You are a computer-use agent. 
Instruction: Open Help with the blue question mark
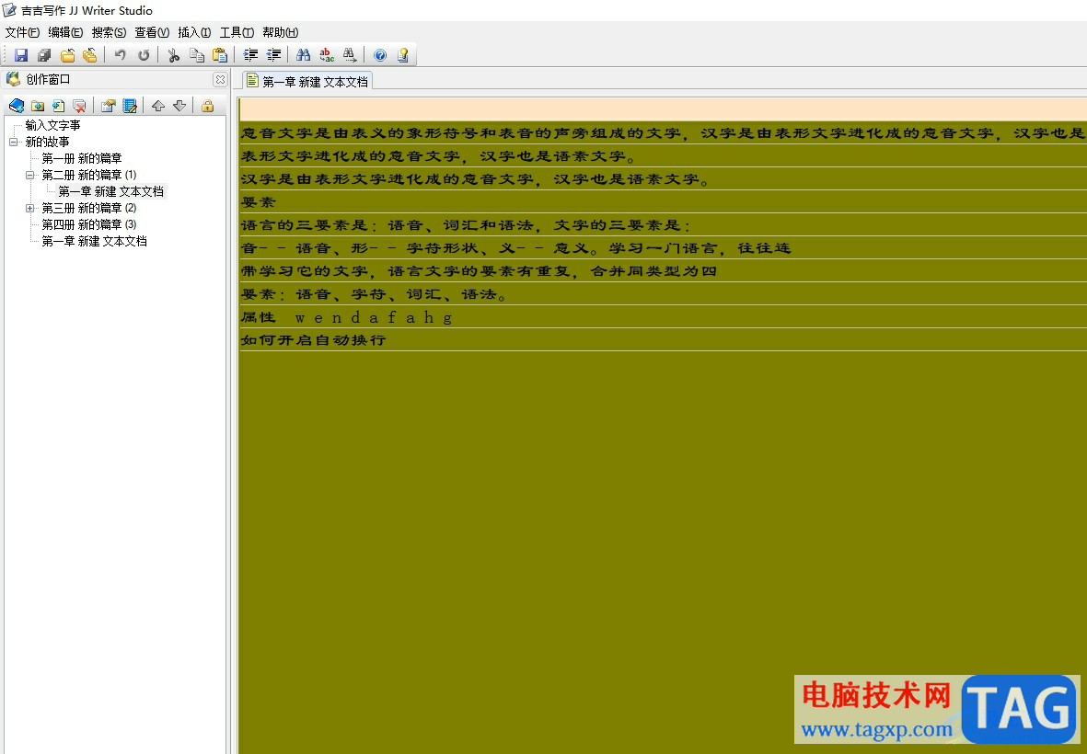point(380,54)
